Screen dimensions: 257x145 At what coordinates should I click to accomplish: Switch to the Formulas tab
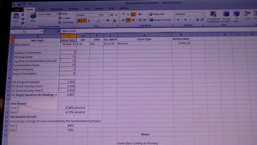coord(73,9)
